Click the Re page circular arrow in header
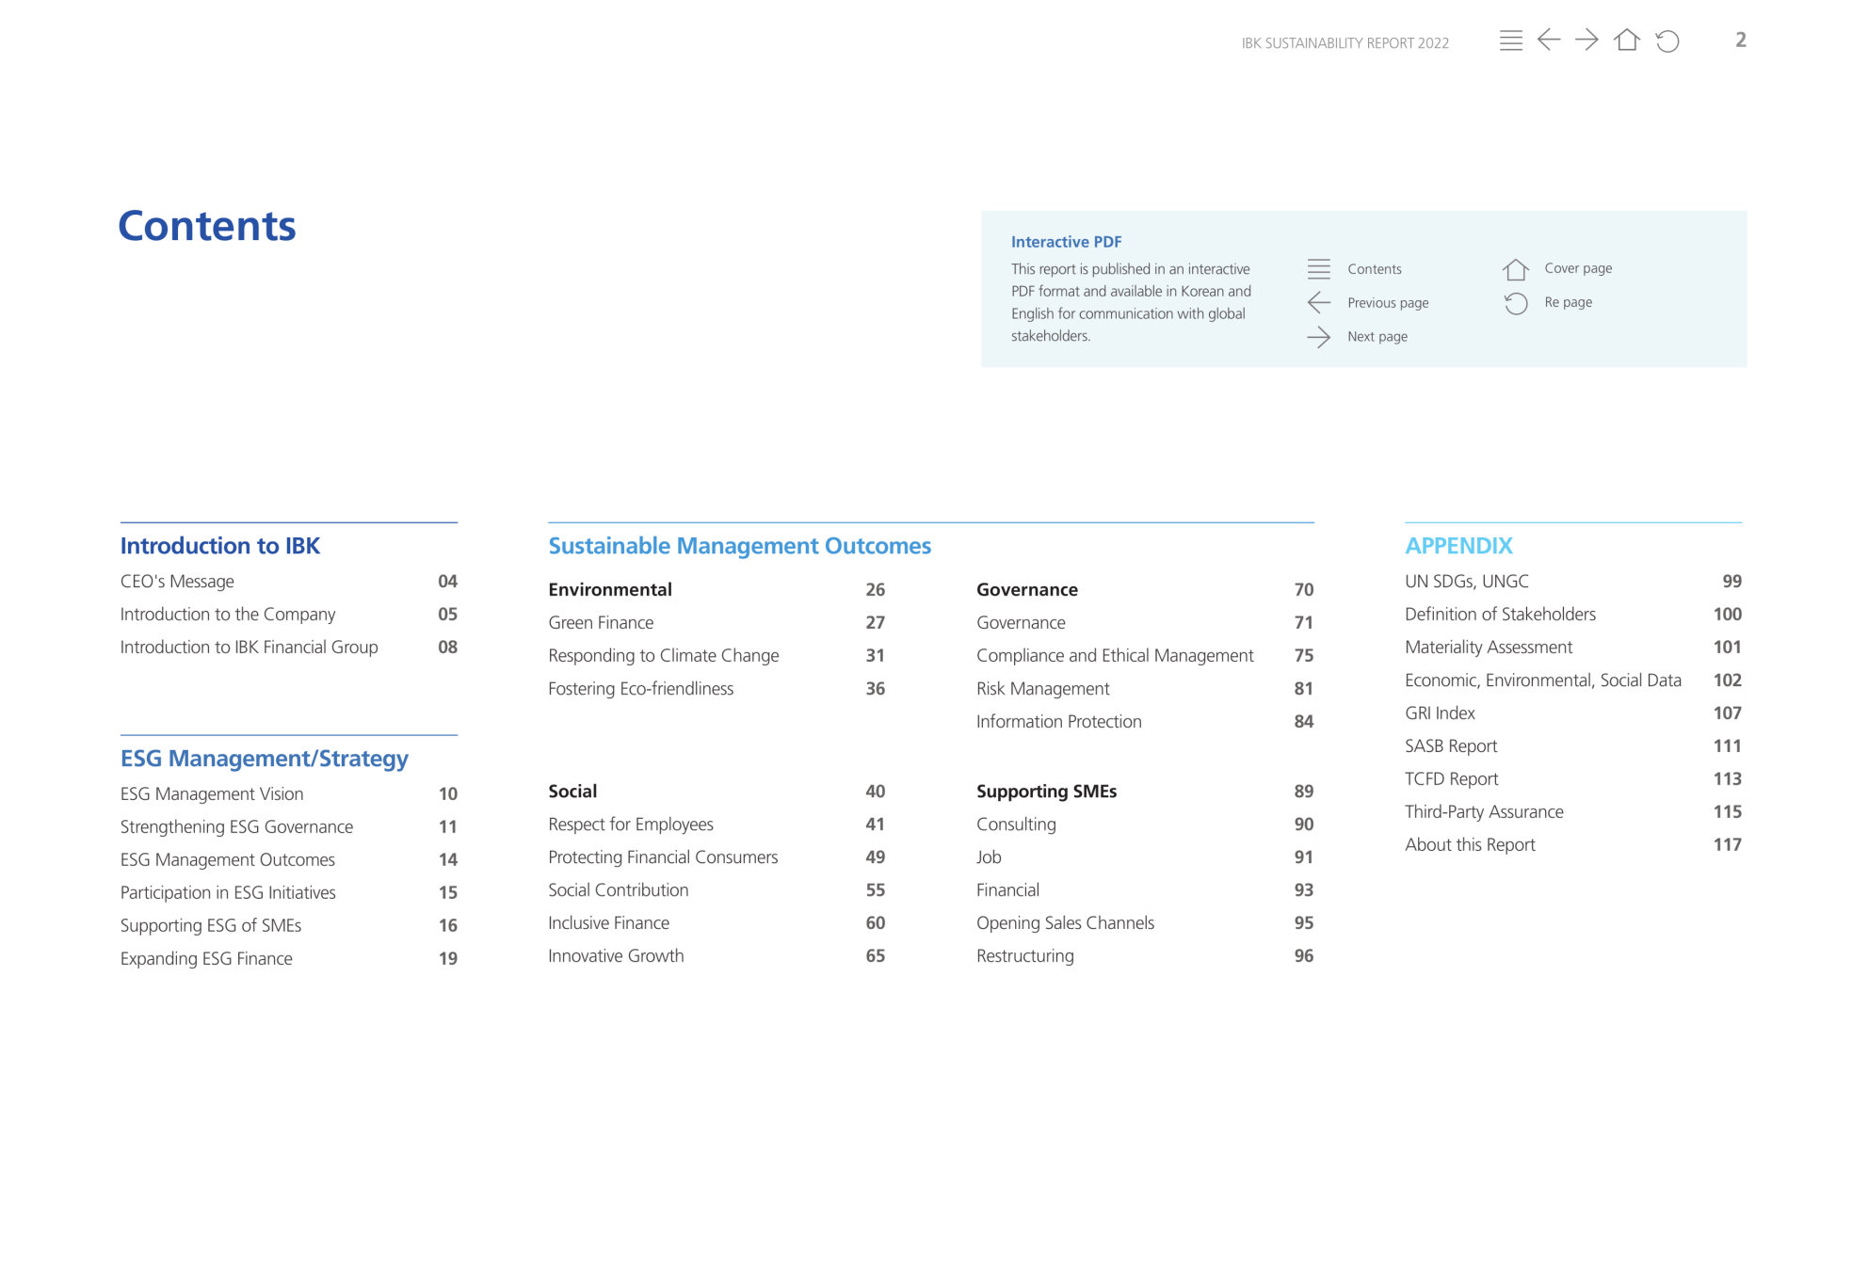1868x1265 pixels. click(x=1667, y=40)
